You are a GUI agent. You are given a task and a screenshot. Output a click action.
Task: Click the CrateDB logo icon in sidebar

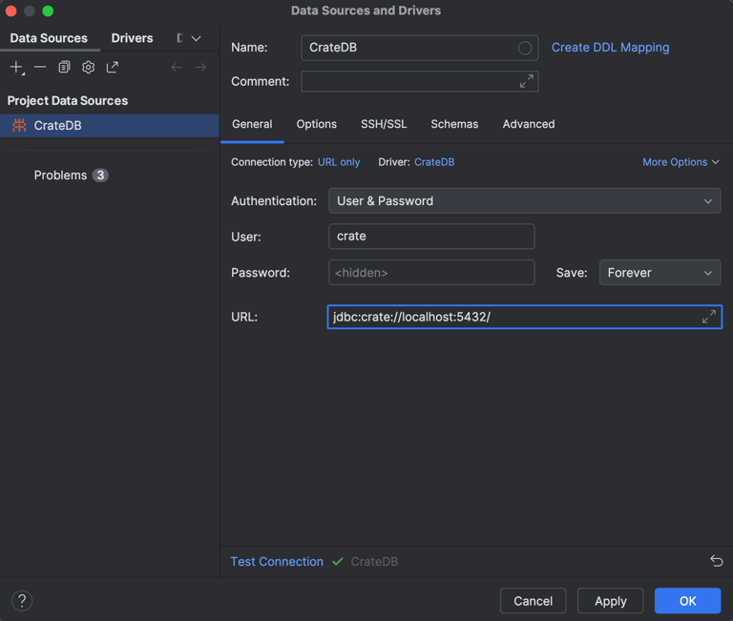click(19, 125)
